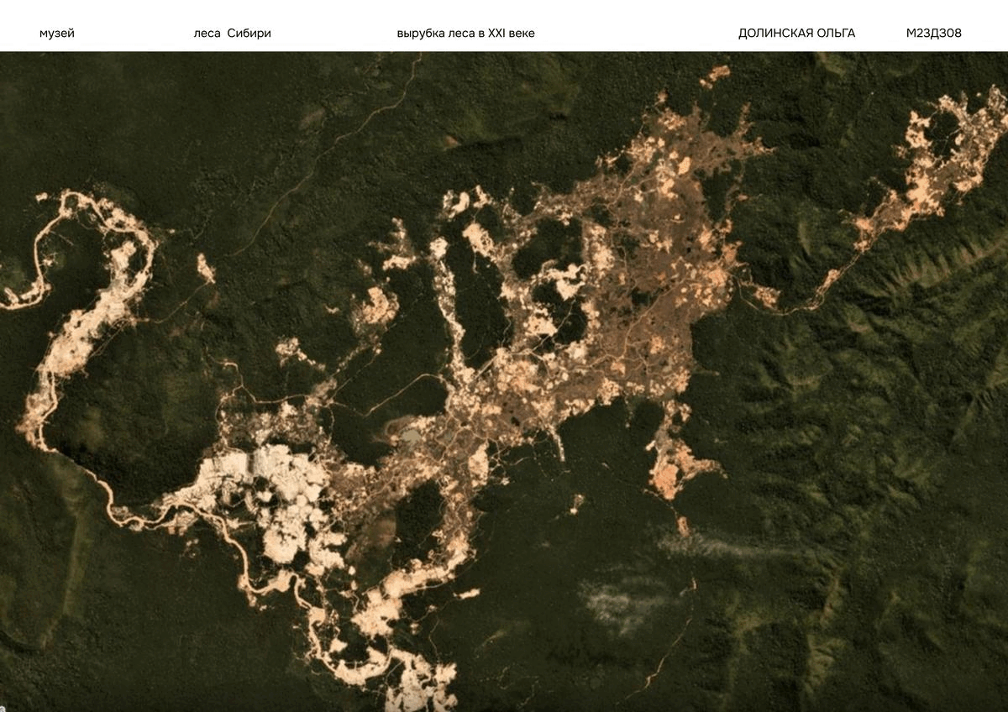
Task: Click the "музей" header text
Action: [56, 34]
